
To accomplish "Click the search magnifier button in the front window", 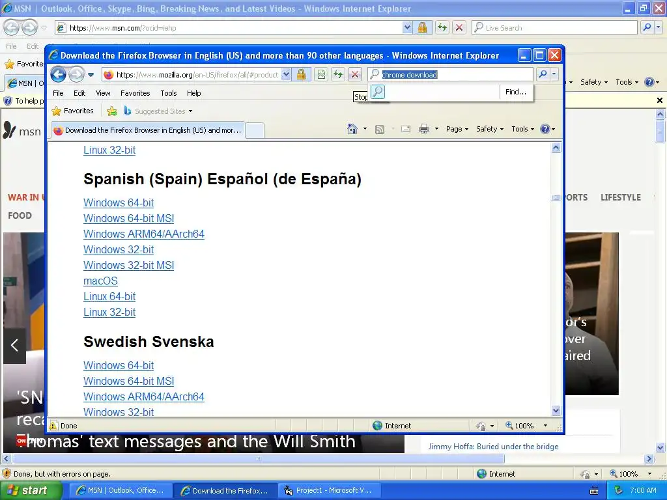I will pyautogui.click(x=543, y=75).
